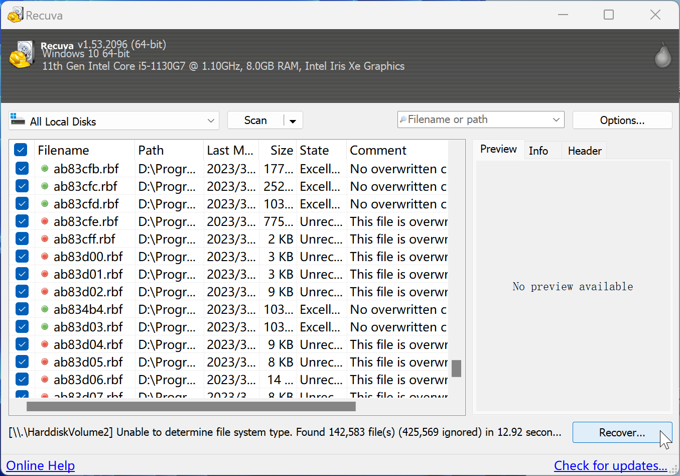Select the ab83d03.rbf filename row
This screenshot has height=476, width=680.
click(88, 327)
